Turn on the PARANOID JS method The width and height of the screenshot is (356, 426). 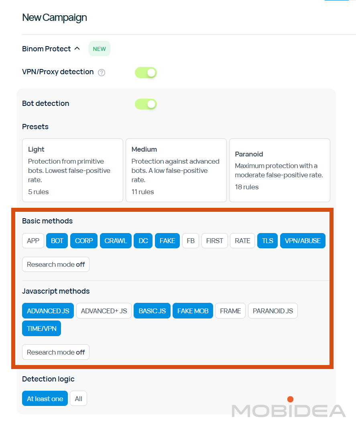[273, 311]
